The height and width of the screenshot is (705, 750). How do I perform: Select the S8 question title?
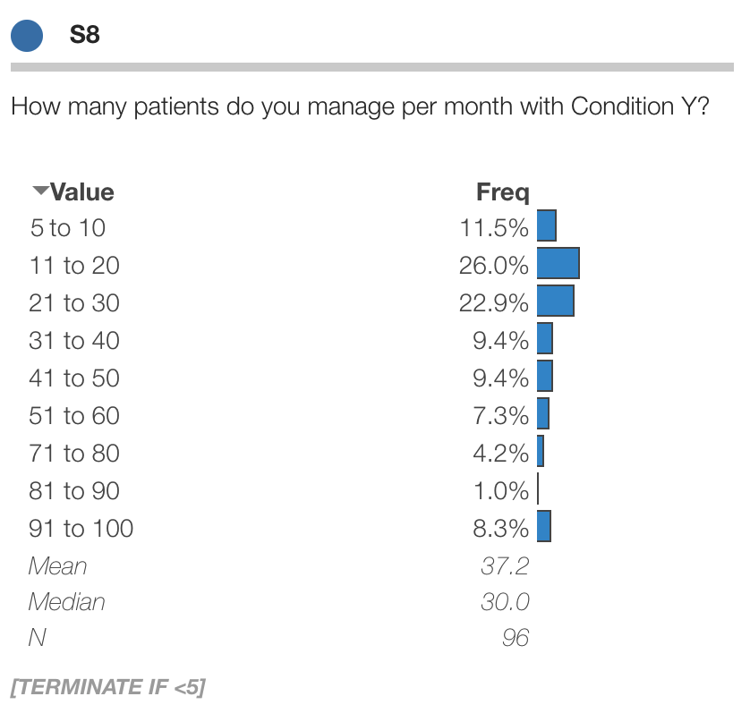coord(85,36)
